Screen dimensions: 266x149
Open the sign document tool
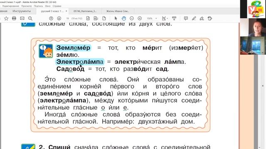coord(202,18)
